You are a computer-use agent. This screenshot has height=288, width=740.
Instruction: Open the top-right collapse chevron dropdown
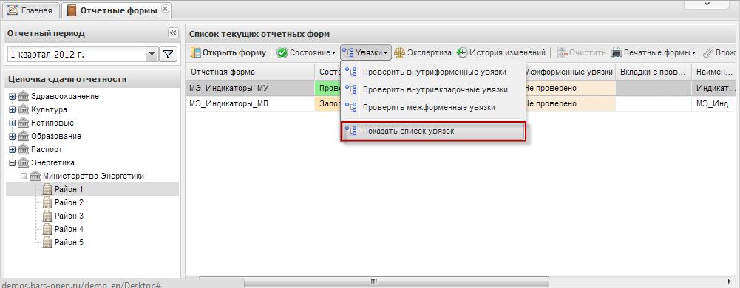pyautogui.click(x=707, y=4)
